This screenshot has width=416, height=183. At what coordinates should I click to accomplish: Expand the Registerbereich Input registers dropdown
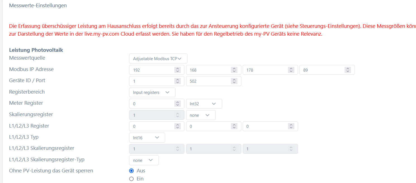[x=152, y=92]
